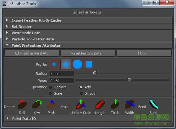Click the Radius value field
This screenshot has height=129, width=176.
tap(62, 74)
